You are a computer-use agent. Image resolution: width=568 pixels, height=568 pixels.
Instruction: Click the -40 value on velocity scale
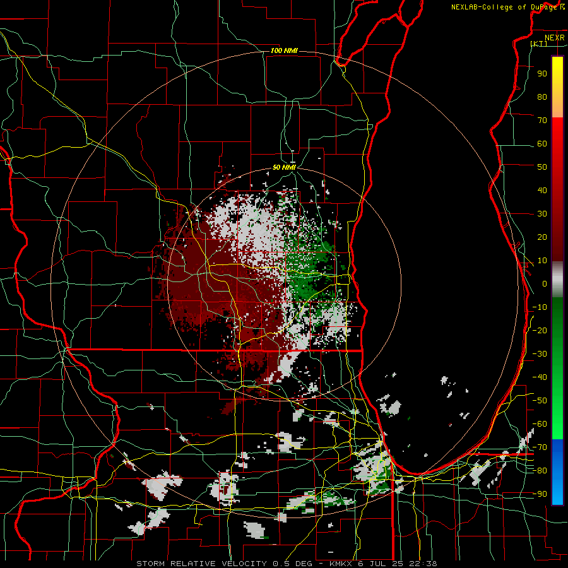[540, 377]
